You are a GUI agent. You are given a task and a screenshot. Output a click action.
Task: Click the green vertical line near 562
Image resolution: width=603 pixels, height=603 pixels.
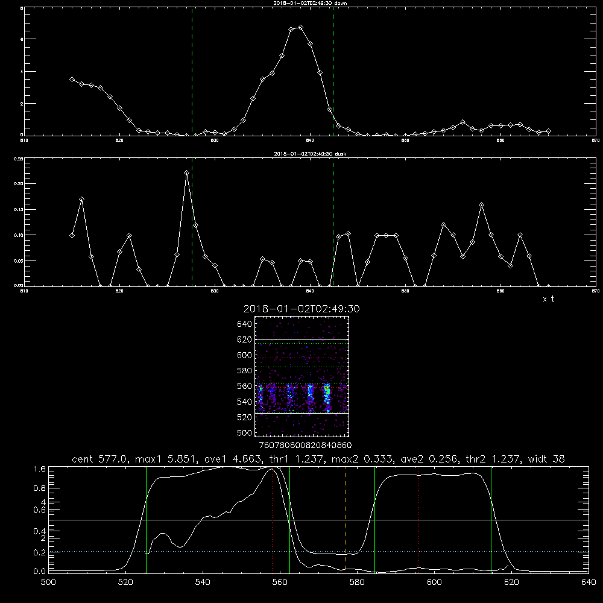pos(289,519)
